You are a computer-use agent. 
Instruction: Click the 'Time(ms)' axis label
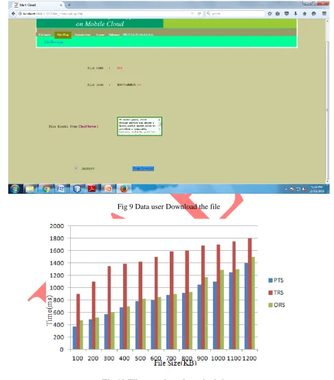[x=49, y=311]
